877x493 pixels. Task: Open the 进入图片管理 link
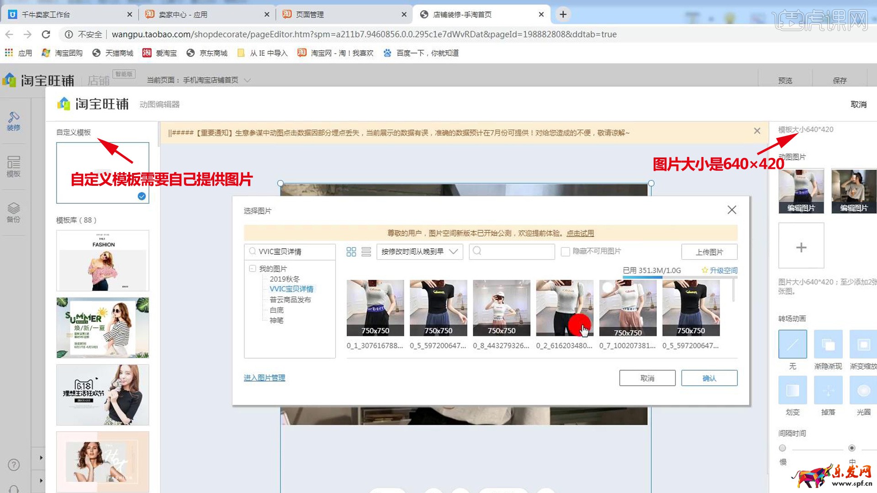click(x=264, y=378)
